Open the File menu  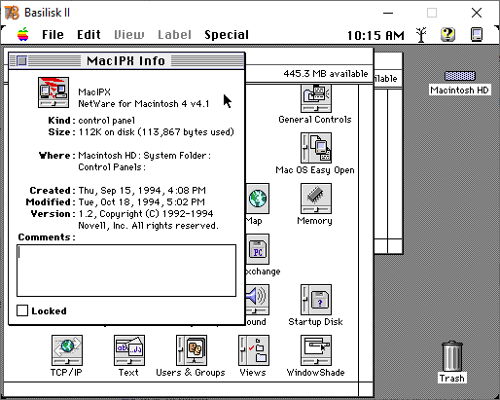53,35
